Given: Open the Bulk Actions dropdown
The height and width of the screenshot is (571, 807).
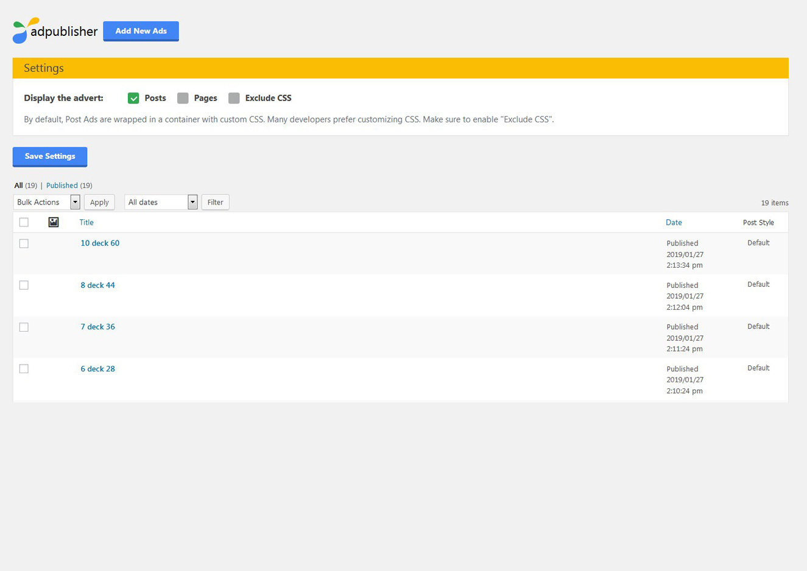Looking at the screenshot, I should (x=47, y=202).
